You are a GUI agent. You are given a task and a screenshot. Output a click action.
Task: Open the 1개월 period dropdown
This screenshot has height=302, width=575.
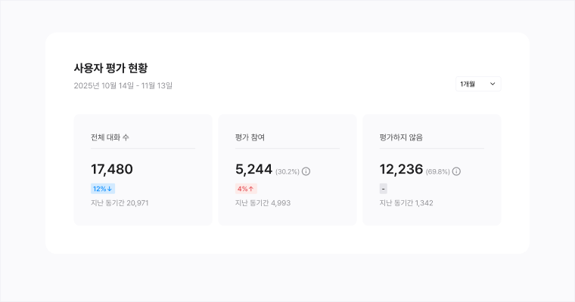click(x=477, y=84)
